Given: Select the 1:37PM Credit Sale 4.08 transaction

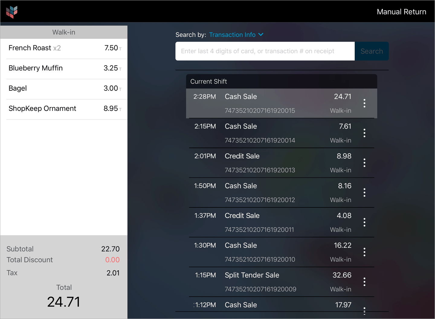Looking at the screenshot, I should 282,223.
